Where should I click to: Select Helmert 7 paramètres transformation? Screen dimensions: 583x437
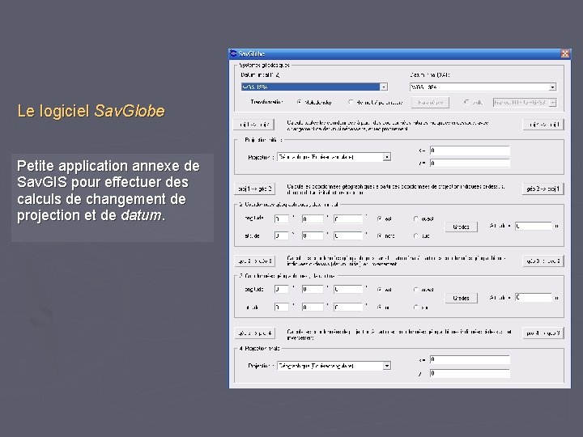(x=351, y=102)
